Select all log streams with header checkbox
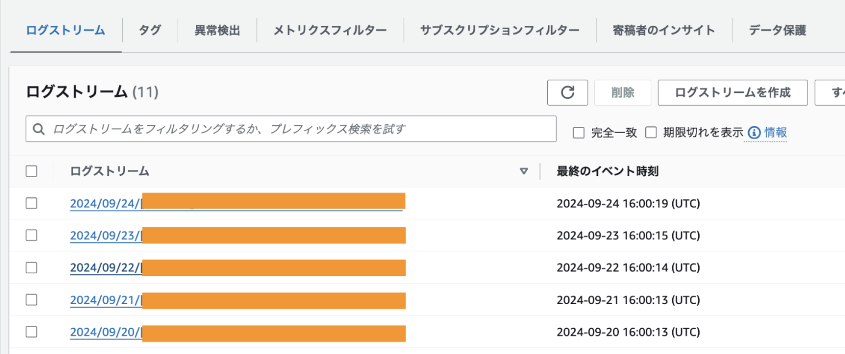 pyautogui.click(x=31, y=171)
